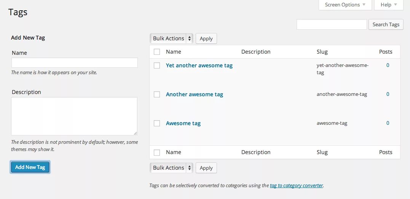Click the Add New Tag section heading
This screenshot has width=410, height=199.
click(x=28, y=38)
